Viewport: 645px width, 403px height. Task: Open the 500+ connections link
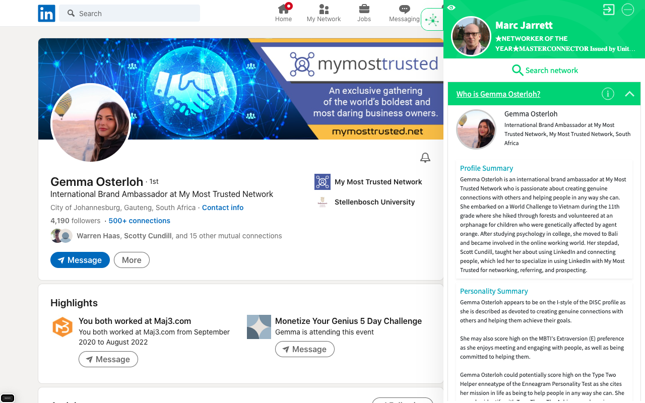(140, 221)
